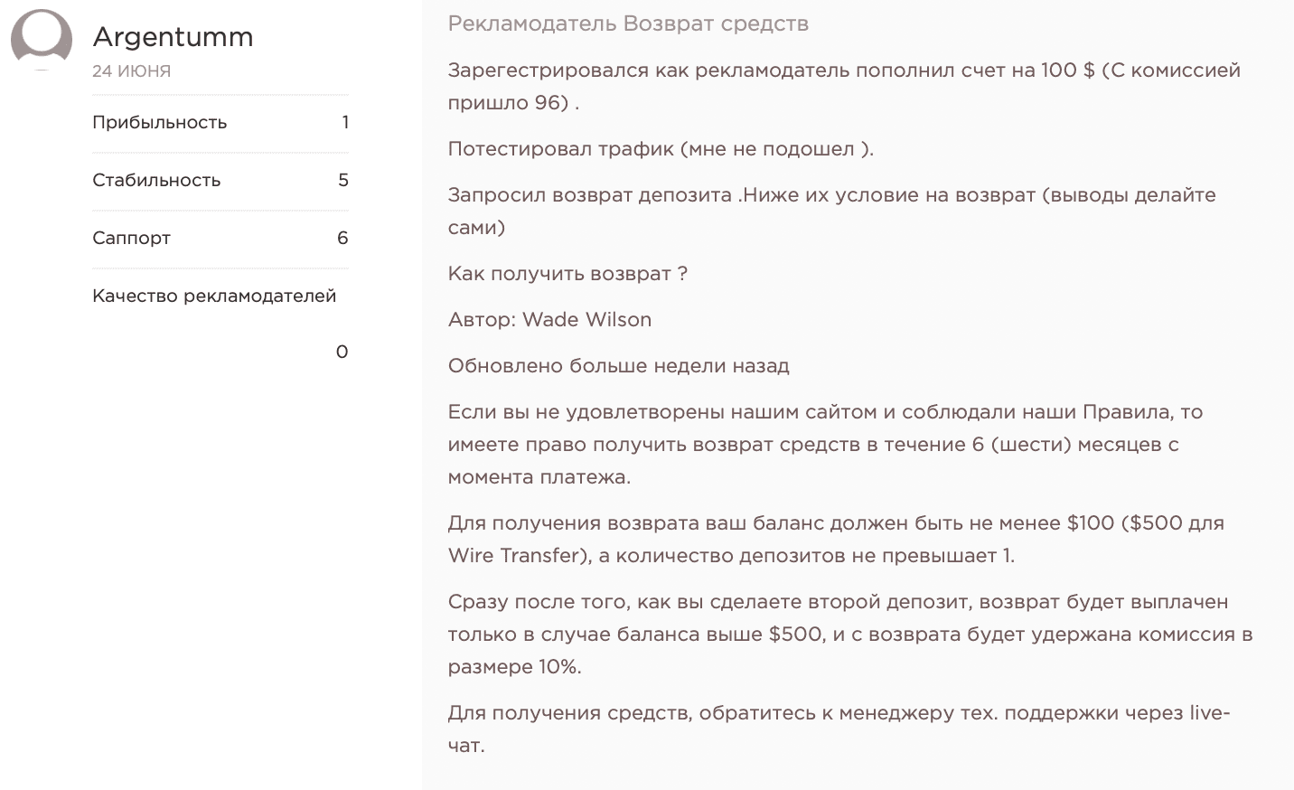Click the 'Автор: Wade Wilson' line

click(x=549, y=320)
